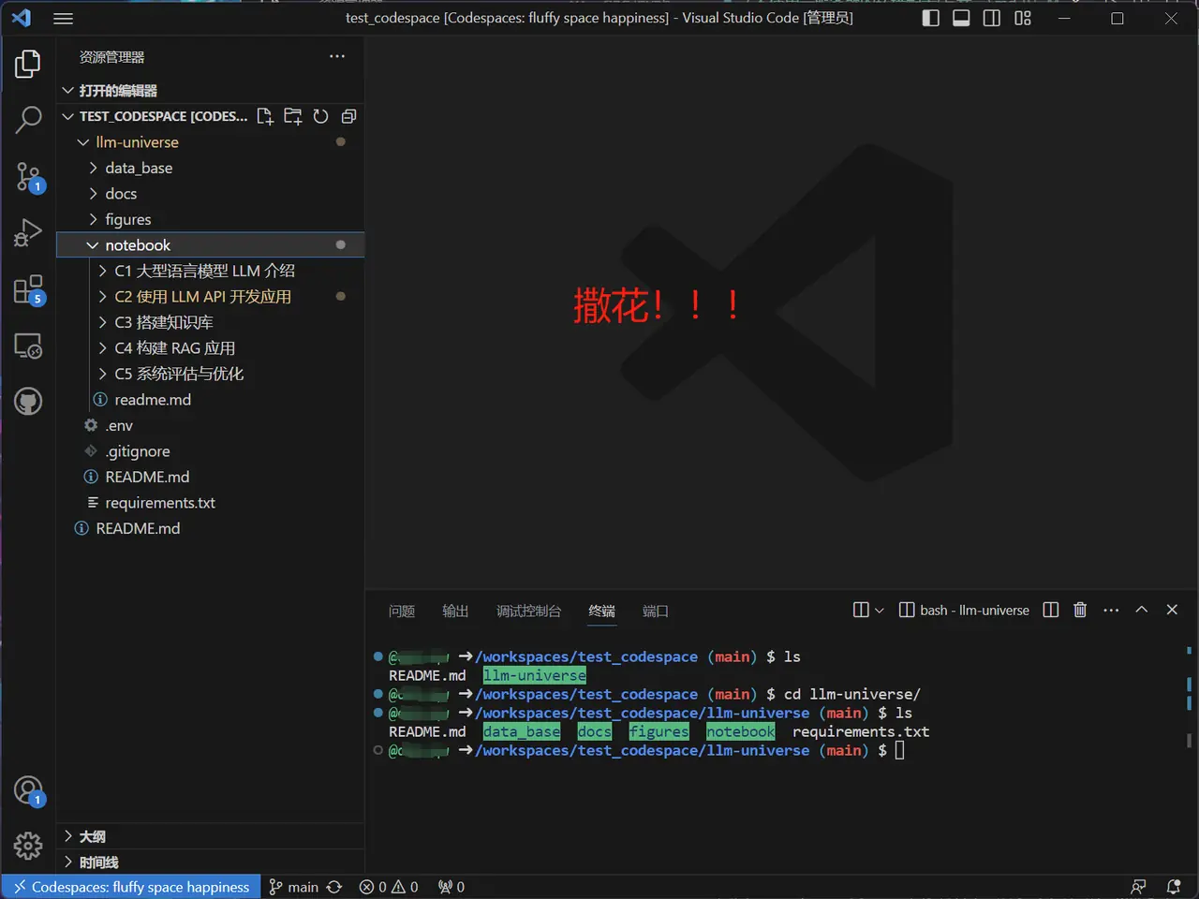Switch to the 问题 panel tab
Image resolution: width=1199 pixels, height=899 pixels.
pyautogui.click(x=402, y=611)
